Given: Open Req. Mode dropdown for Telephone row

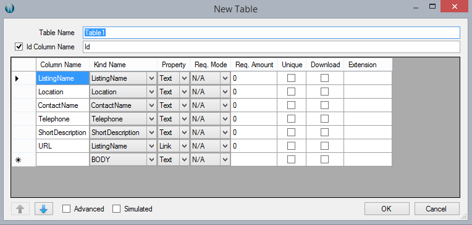Looking at the screenshot, I should tap(225, 119).
